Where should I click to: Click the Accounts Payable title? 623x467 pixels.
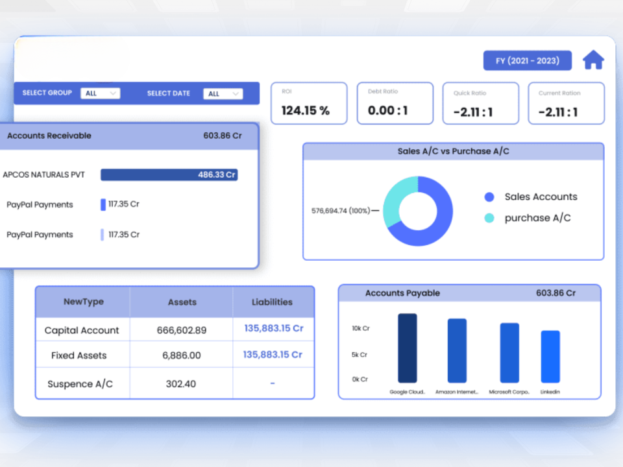pos(402,293)
